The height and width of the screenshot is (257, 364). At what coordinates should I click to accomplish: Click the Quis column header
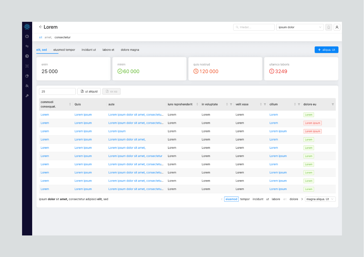point(78,104)
